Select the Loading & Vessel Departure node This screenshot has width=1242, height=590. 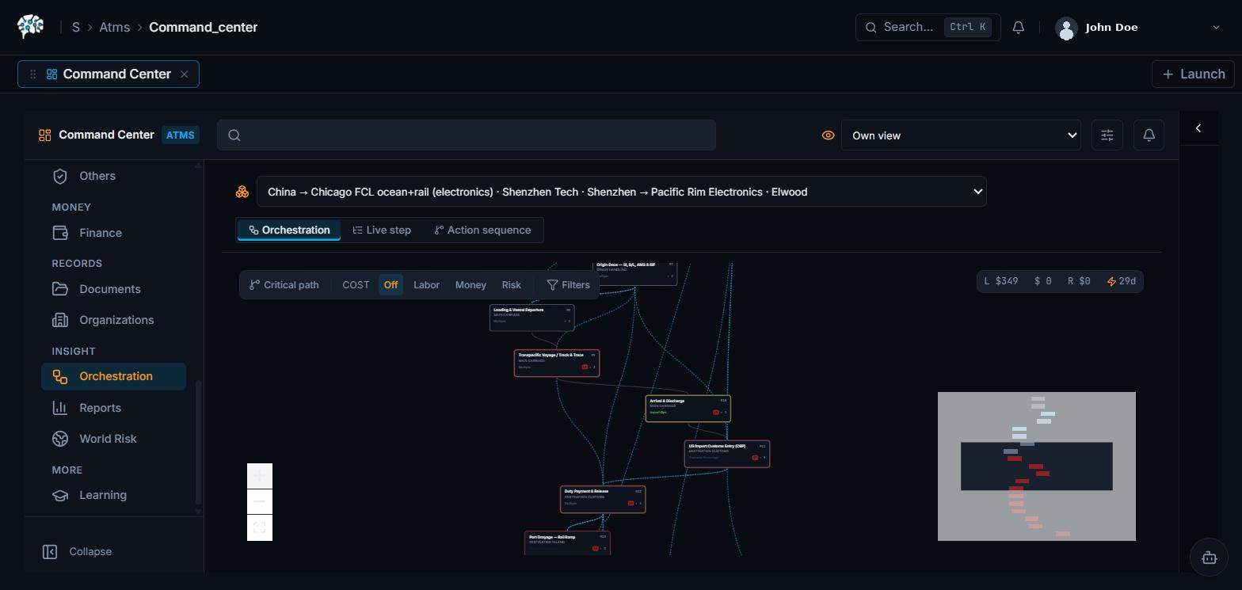[x=532, y=318]
